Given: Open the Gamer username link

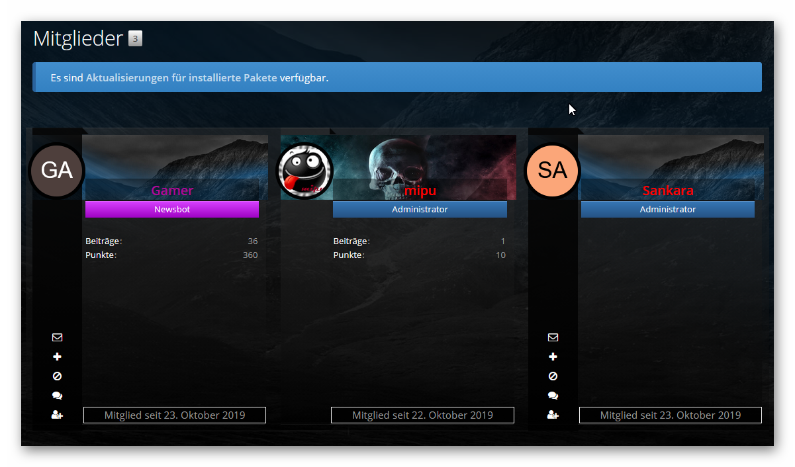Looking at the screenshot, I should (x=172, y=191).
